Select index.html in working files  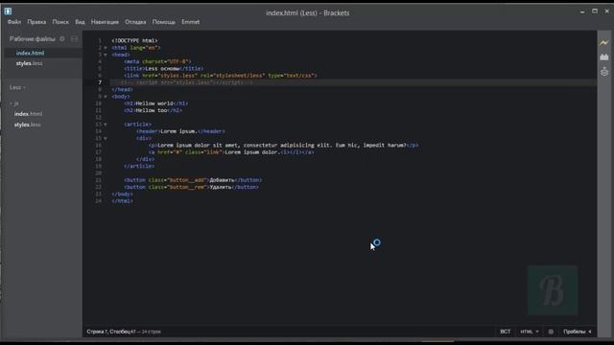coord(30,53)
